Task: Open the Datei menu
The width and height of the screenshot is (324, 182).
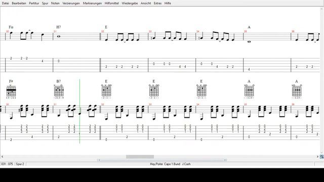Action: pos(5,4)
